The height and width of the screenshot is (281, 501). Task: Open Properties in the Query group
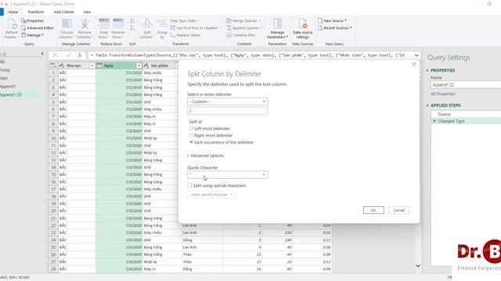coord(32,21)
